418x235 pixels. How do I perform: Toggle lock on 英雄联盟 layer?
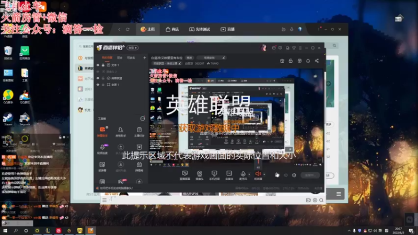tap(103, 78)
